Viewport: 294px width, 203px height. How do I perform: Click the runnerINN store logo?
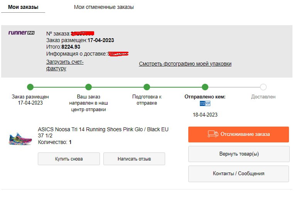coord(22,33)
